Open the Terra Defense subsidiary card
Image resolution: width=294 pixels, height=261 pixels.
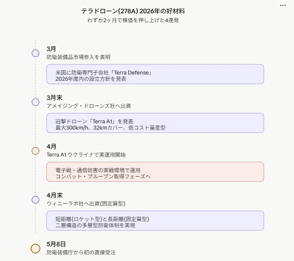click(155, 74)
